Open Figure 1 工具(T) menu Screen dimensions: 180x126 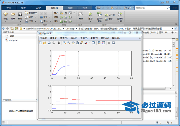[84, 38]
